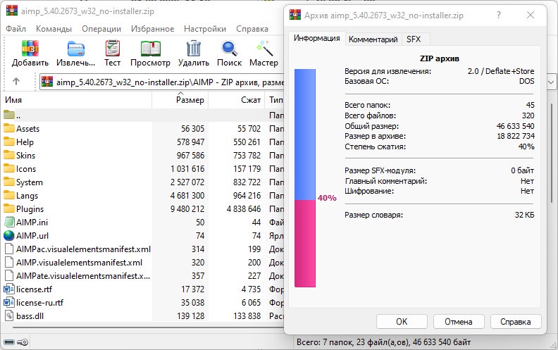Select the Help folder icon
The image size is (558, 350).
(x=9, y=142)
